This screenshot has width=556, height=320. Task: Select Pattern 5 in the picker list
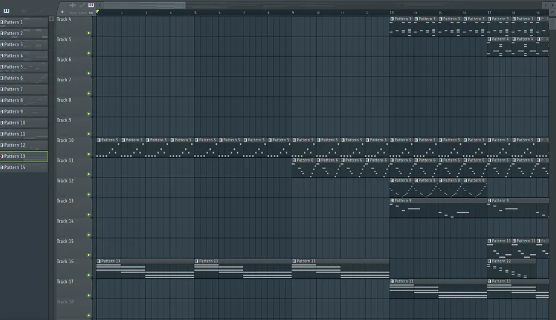[x=23, y=67]
